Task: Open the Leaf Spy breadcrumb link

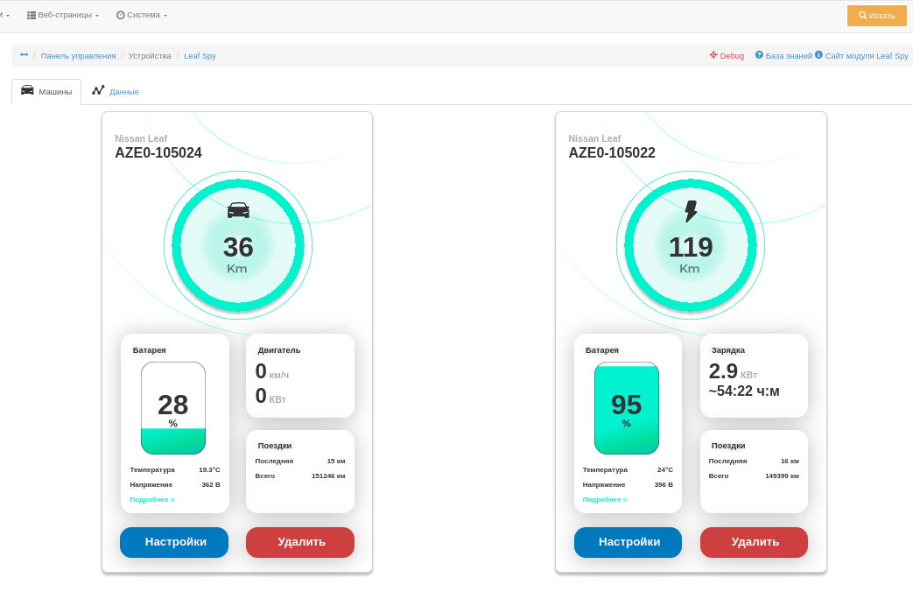Action: pos(200,56)
